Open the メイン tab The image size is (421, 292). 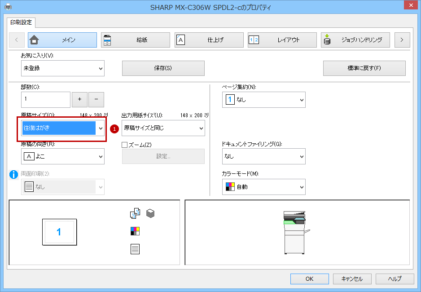[x=62, y=40]
